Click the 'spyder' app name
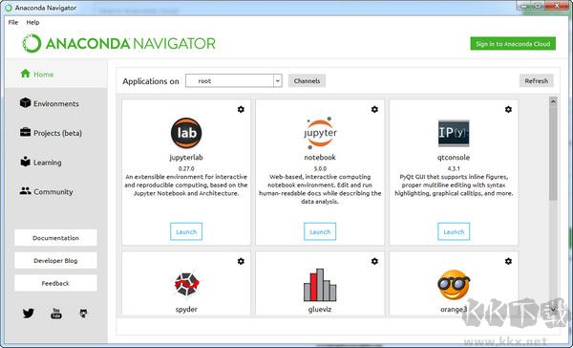The height and width of the screenshot is (348, 573). coord(186,309)
